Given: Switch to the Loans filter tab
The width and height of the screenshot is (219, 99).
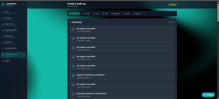Looking at the screenshot, I should tap(96, 13).
